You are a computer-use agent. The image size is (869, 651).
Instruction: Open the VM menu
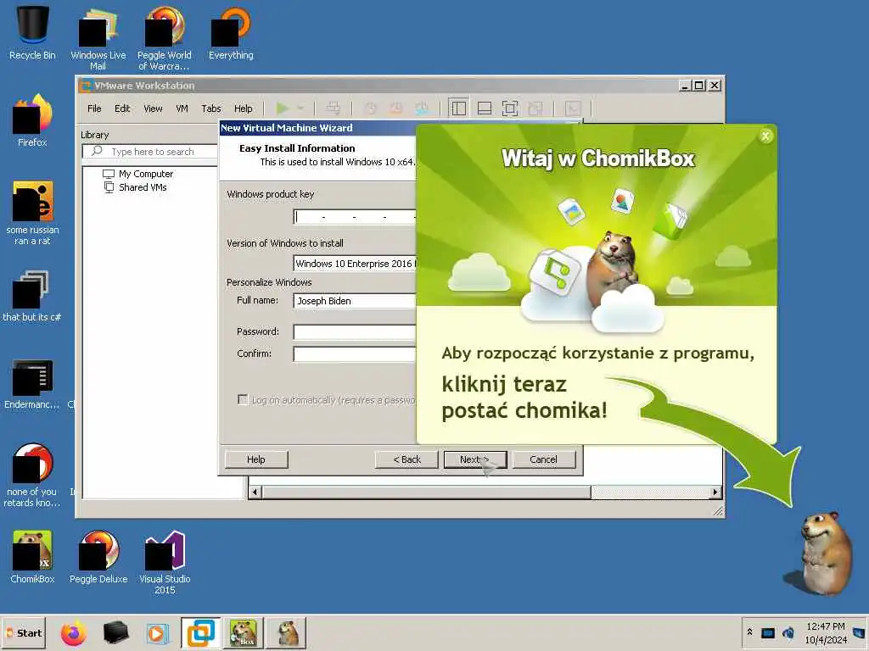point(182,108)
